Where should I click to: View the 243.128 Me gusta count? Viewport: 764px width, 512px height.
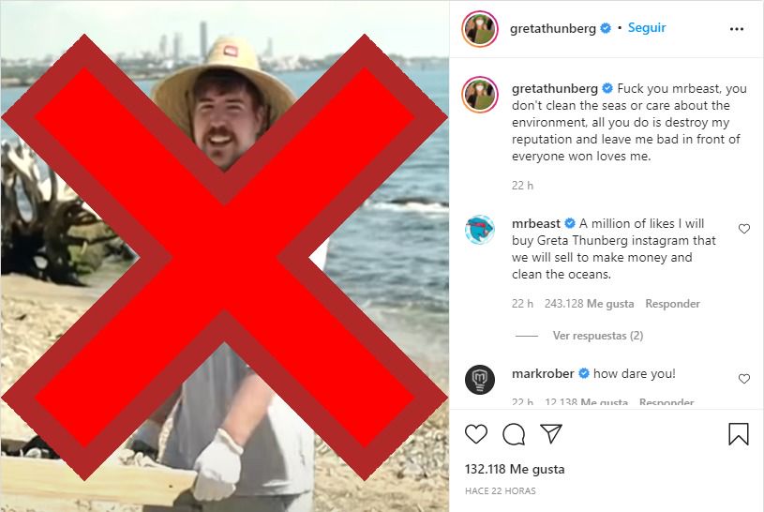(589, 304)
